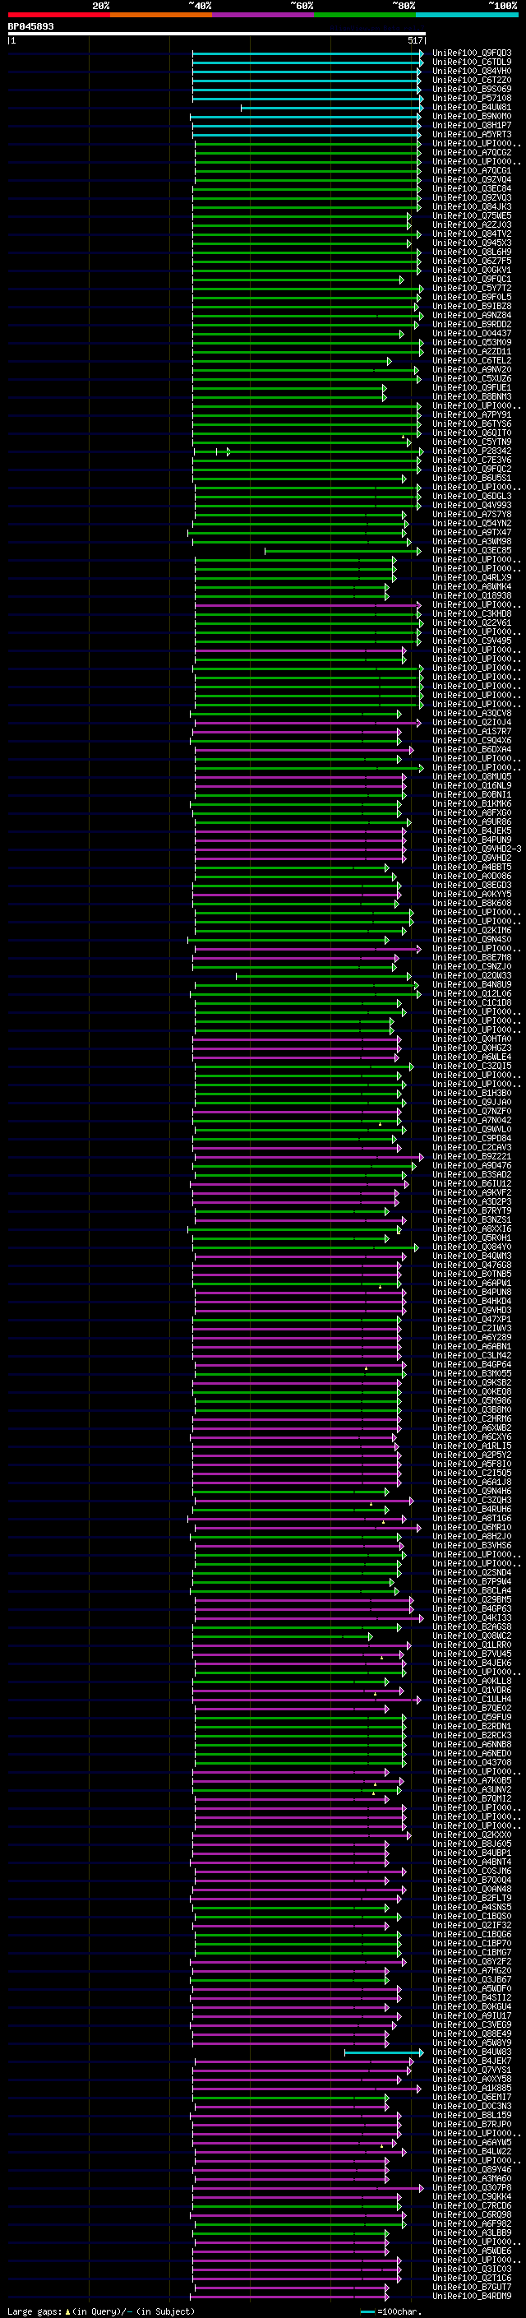Select the UniRef100_A6F982 label
The width and height of the screenshot is (526, 2318).
click(472, 2223)
